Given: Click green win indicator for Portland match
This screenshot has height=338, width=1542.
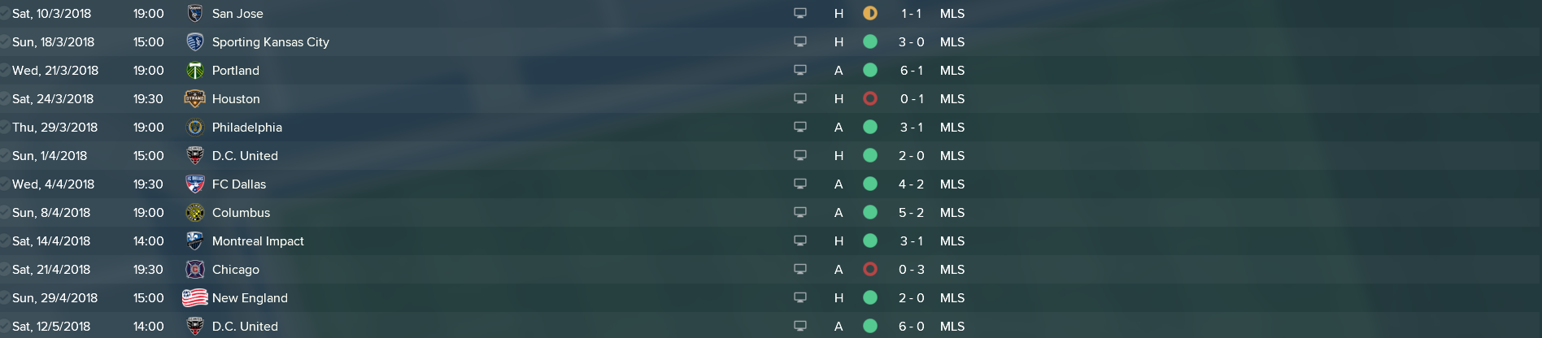Looking at the screenshot, I should [x=870, y=70].
